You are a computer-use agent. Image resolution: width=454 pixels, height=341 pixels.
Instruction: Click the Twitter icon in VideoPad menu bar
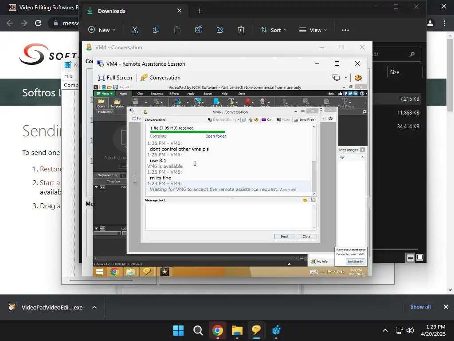(x=350, y=94)
